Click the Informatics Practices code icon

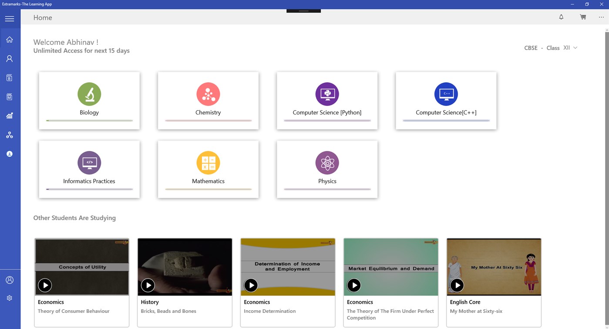(89, 163)
